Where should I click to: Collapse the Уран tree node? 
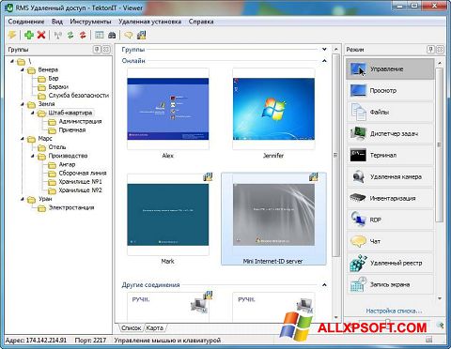coord(23,199)
